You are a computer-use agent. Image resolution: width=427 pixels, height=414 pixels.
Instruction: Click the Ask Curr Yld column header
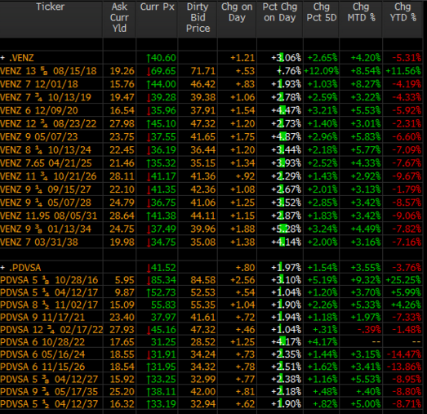119,18
